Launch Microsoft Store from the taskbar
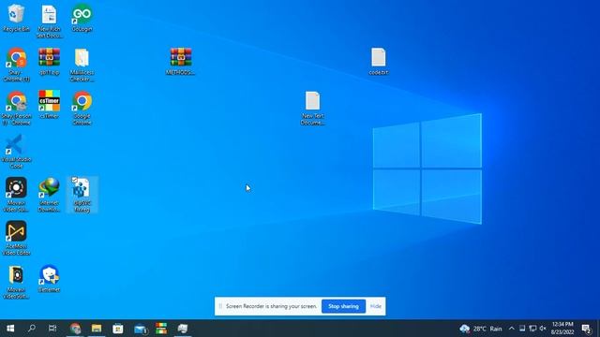Screen dimensions: 600x337 [x=118, y=329]
